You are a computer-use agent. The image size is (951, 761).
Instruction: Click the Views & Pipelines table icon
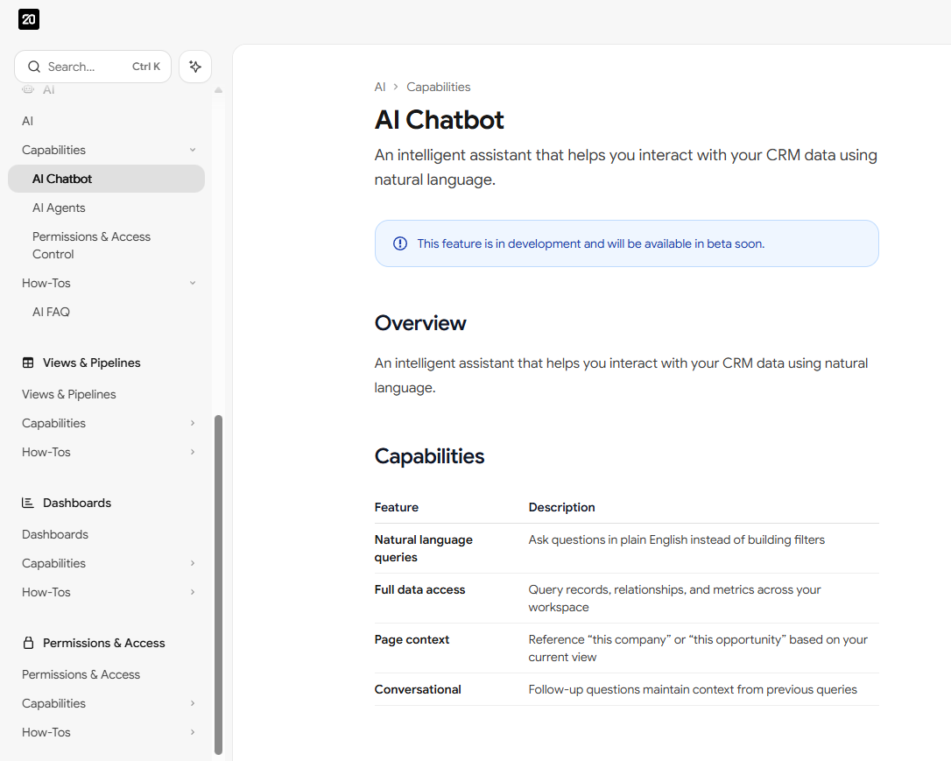pyautogui.click(x=28, y=363)
